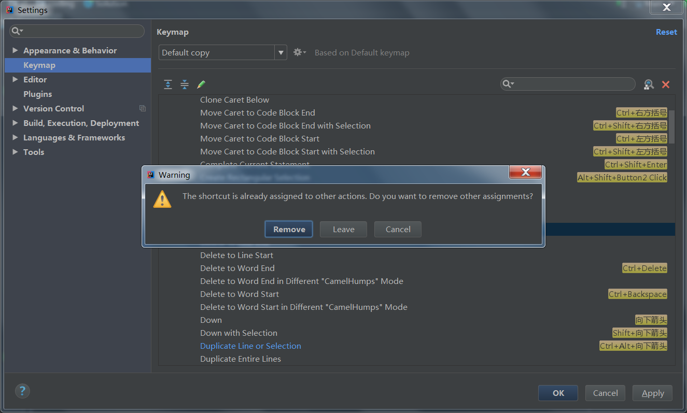687x413 pixels.
Task: Click the warning triangle icon in dialog
Action: 162,199
